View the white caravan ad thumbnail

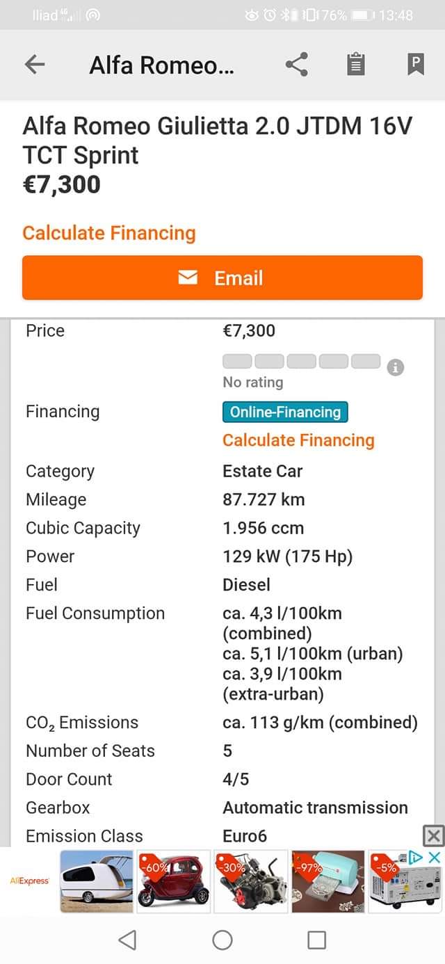(x=96, y=881)
